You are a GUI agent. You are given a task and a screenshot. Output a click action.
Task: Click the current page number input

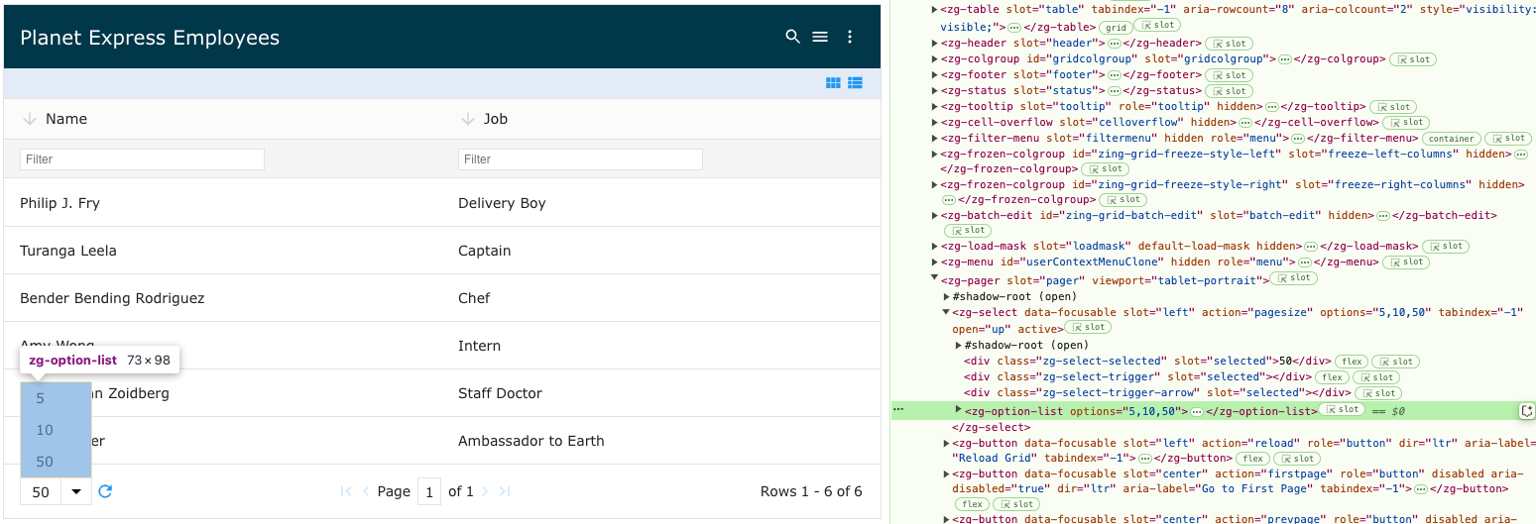pyautogui.click(x=429, y=491)
